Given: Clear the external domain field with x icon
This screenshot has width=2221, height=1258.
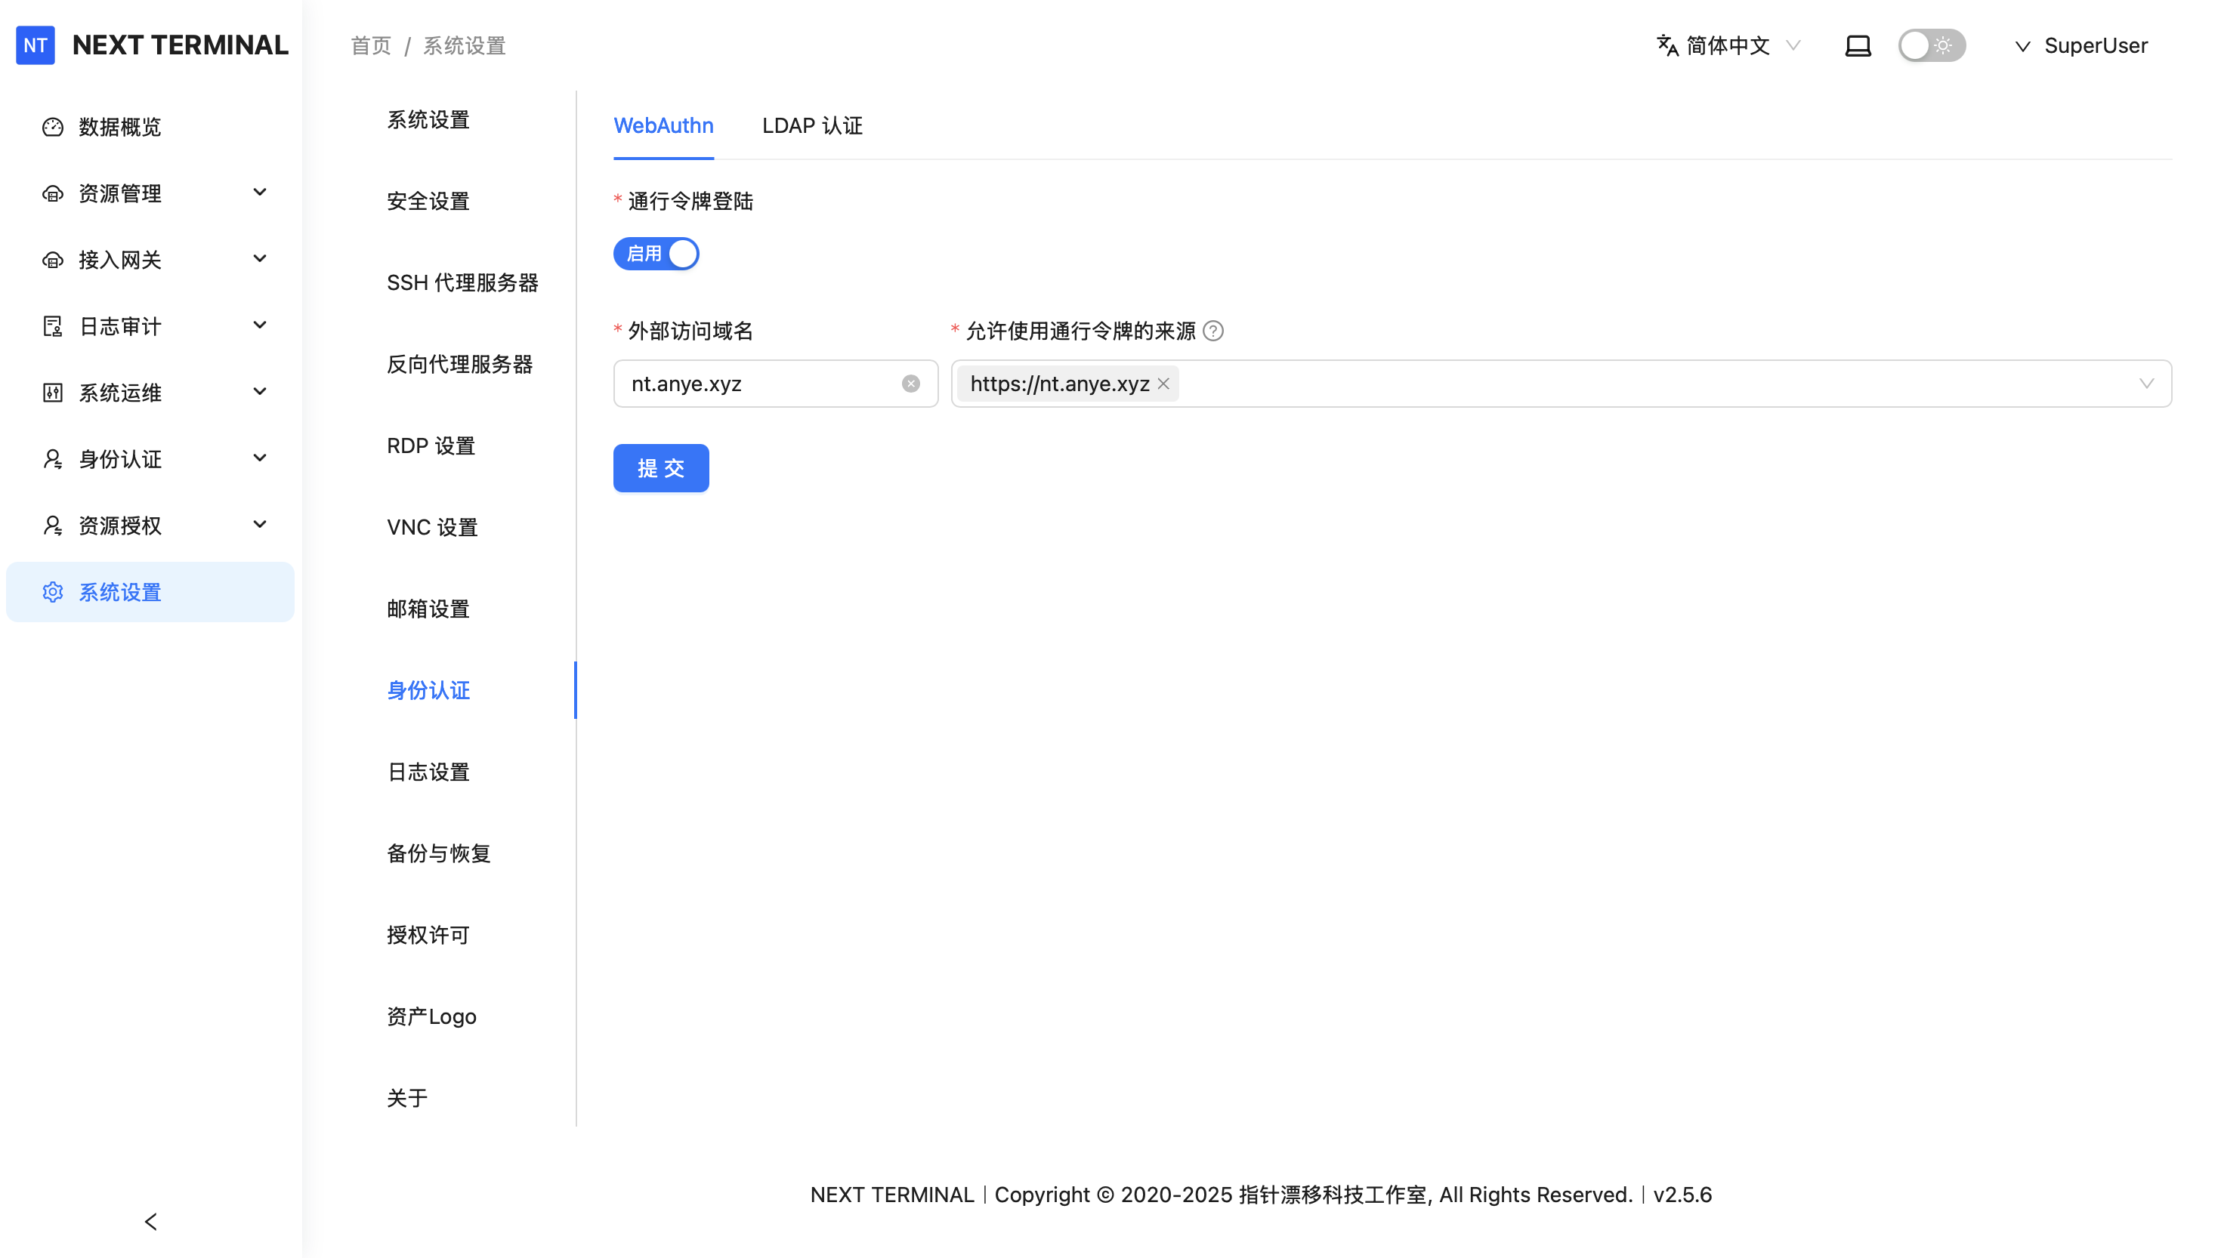Looking at the screenshot, I should [910, 384].
